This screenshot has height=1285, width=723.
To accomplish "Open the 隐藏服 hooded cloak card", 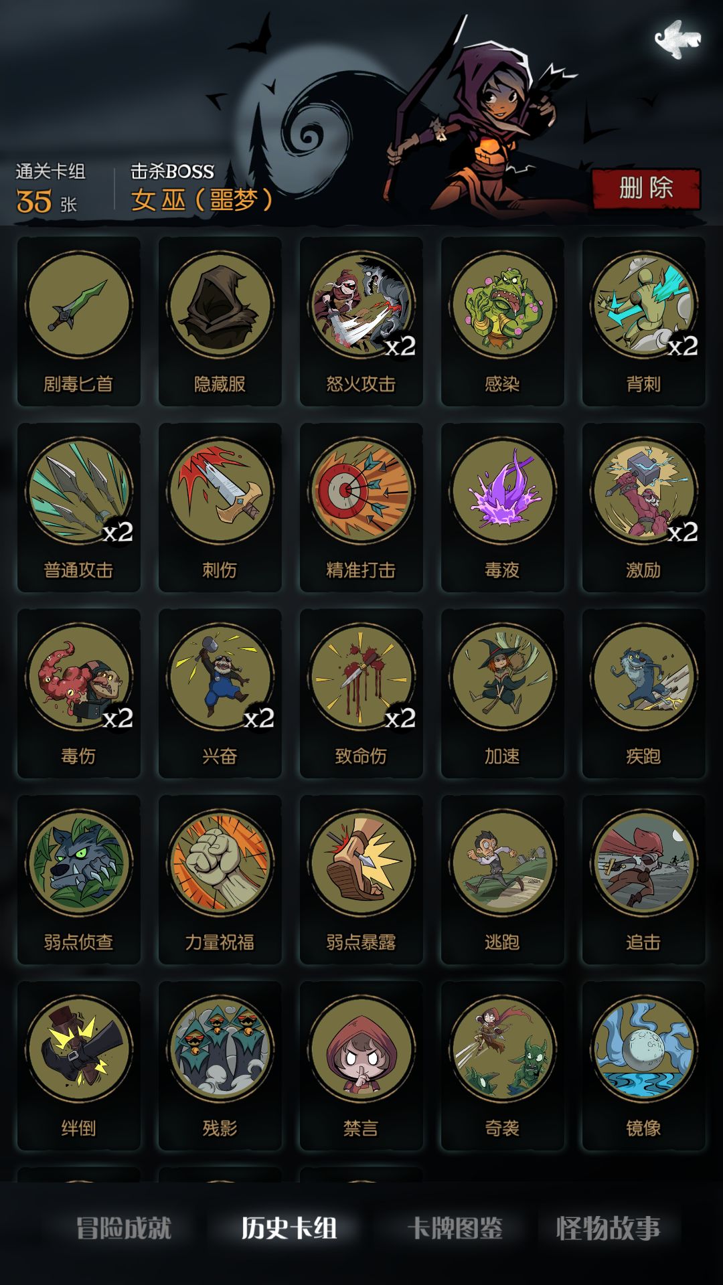I will coord(220,321).
